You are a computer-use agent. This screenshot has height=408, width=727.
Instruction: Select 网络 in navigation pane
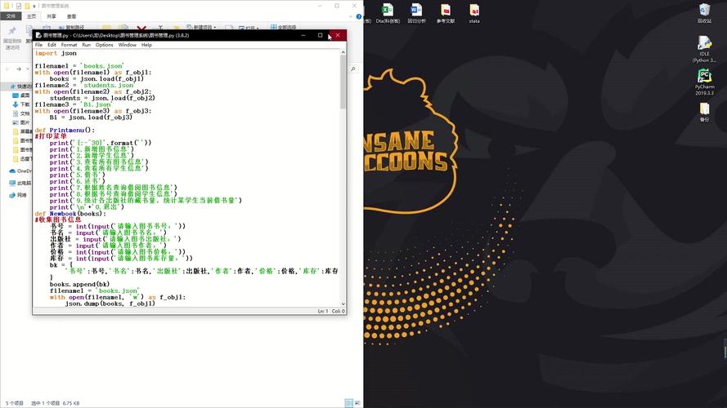[18, 195]
